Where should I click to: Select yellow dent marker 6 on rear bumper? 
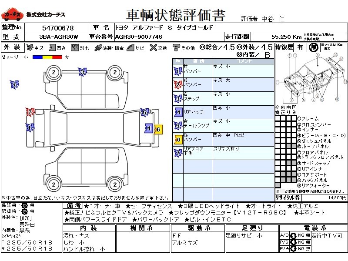pos(158,129)
